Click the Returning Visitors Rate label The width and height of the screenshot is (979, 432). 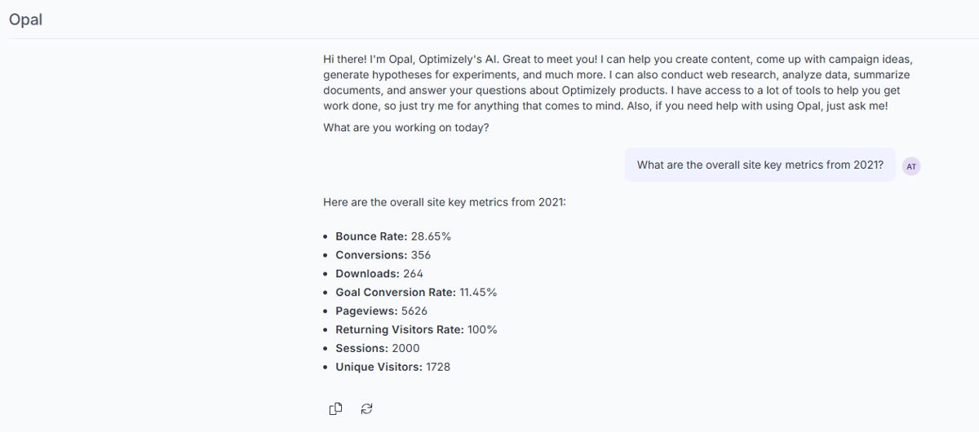[x=400, y=329]
